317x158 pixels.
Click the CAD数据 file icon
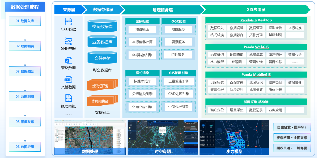click(68, 21)
